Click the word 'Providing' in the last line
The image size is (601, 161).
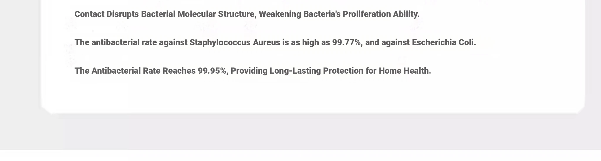click(249, 71)
